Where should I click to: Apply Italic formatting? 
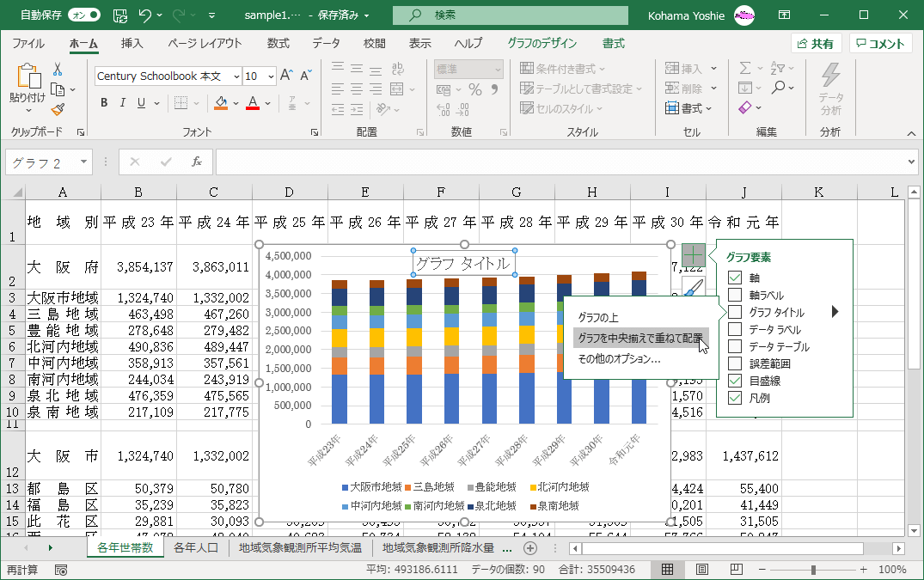(124, 103)
